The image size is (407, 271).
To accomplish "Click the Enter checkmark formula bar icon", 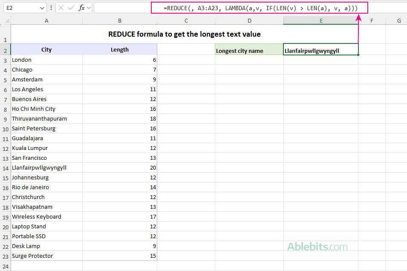I will click(x=71, y=8).
